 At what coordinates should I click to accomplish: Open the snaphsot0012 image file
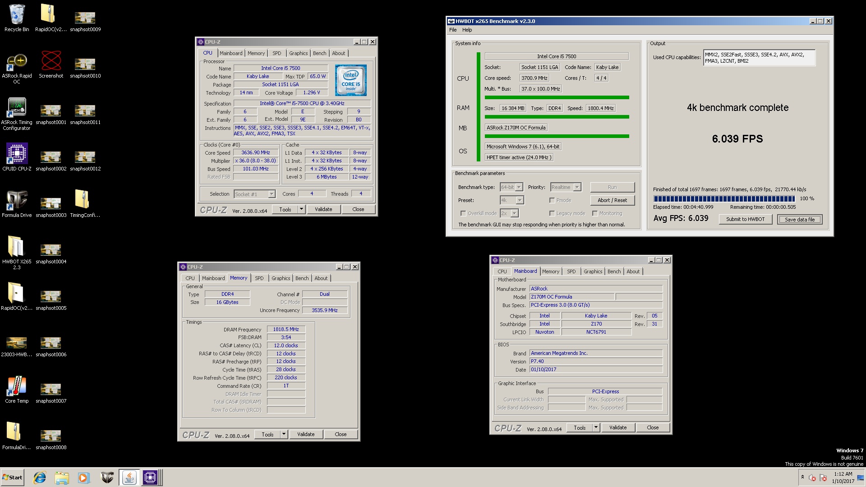(x=85, y=161)
